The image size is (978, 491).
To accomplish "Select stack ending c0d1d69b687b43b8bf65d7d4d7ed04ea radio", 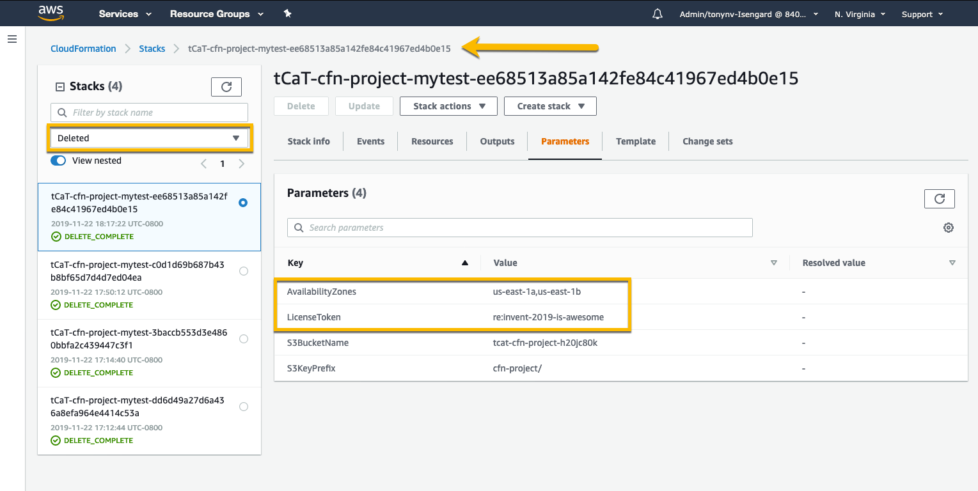I will pos(243,271).
